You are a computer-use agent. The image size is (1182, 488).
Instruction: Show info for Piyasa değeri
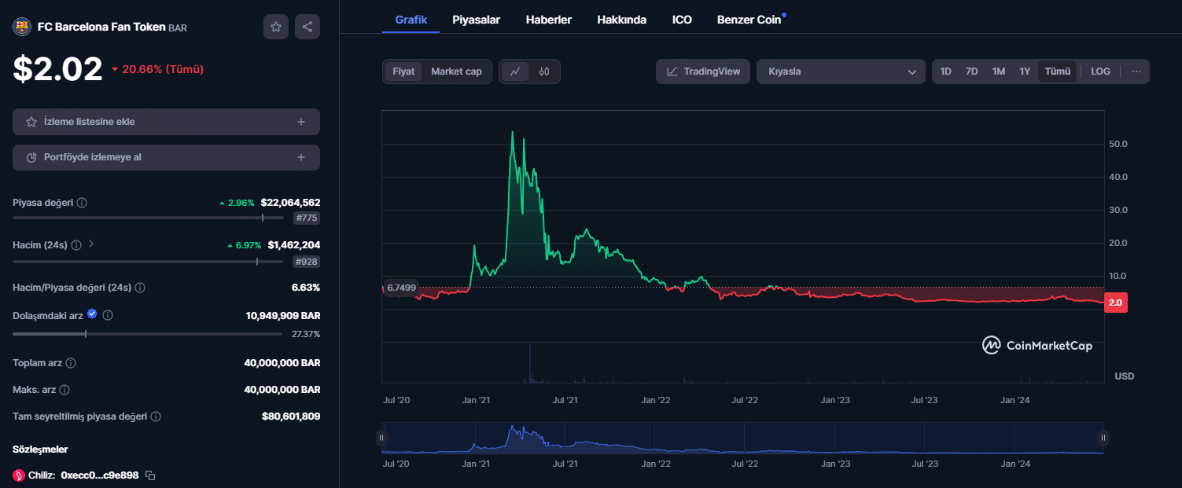pos(83,203)
